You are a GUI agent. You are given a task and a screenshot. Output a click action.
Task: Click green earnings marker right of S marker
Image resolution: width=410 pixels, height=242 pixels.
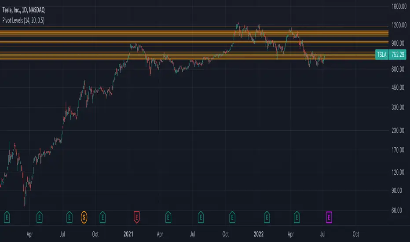[102, 216]
